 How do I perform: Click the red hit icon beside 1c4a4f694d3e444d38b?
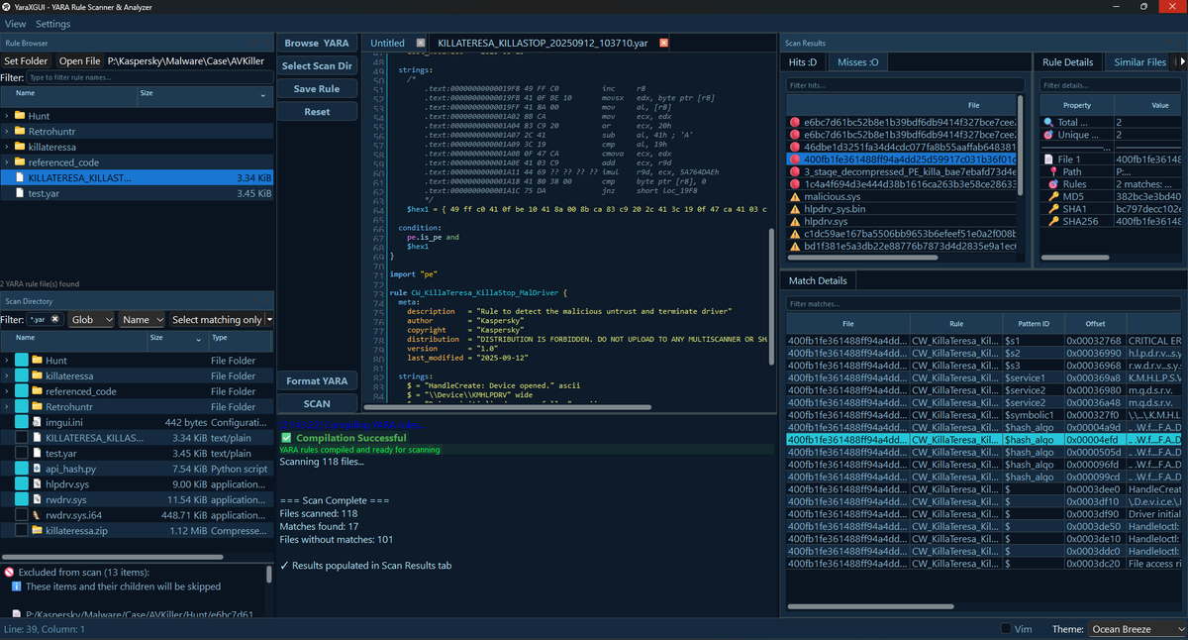coord(795,184)
